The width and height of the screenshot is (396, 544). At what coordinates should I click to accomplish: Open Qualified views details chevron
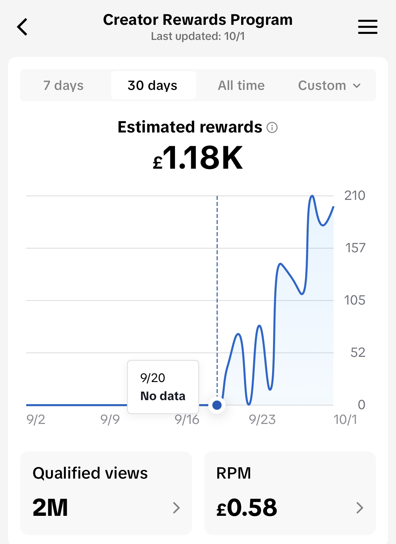(x=176, y=508)
